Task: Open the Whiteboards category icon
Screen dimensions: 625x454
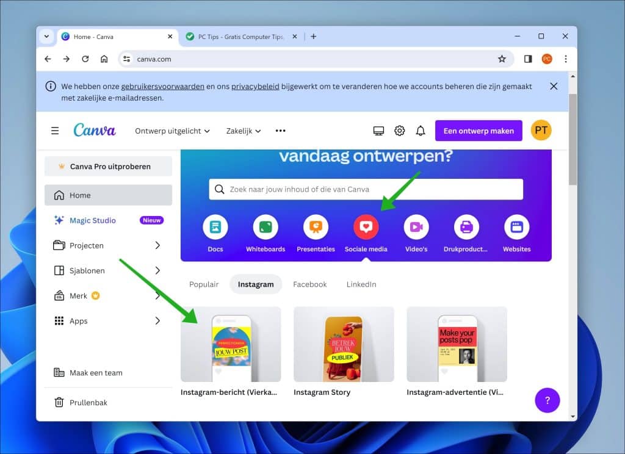Action: click(266, 227)
